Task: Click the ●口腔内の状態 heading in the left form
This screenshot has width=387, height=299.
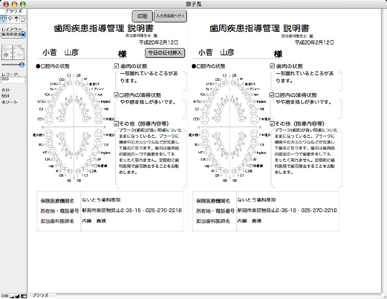Action: pos(53,66)
